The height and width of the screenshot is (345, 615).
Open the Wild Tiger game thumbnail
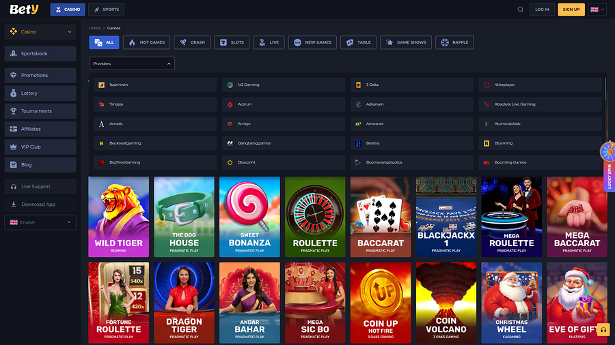point(119,217)
